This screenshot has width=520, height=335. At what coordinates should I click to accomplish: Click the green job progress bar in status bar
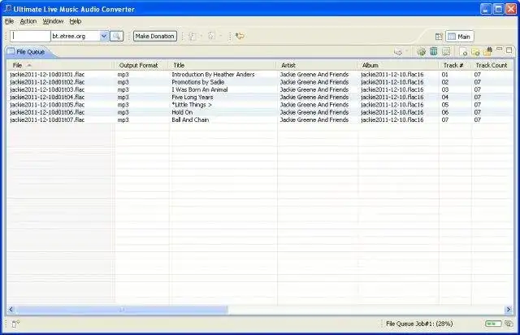[x=493, y=324]
